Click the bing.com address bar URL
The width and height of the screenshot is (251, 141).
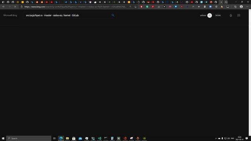[75, 7]
